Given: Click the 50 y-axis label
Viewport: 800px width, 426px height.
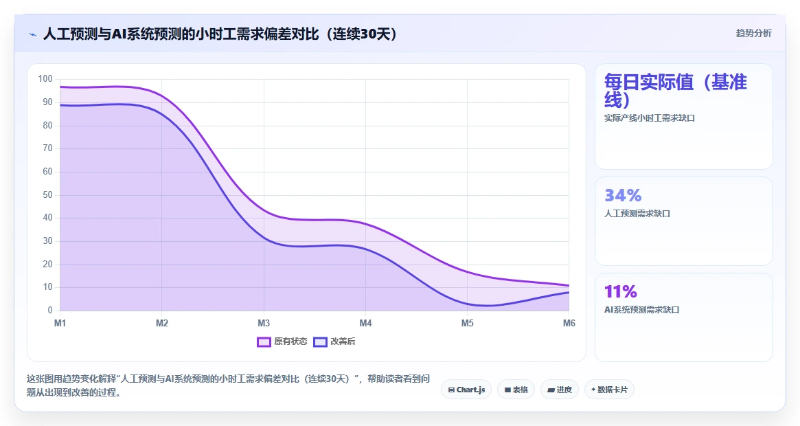Looking at the screenshot, I should coord(47,194).
